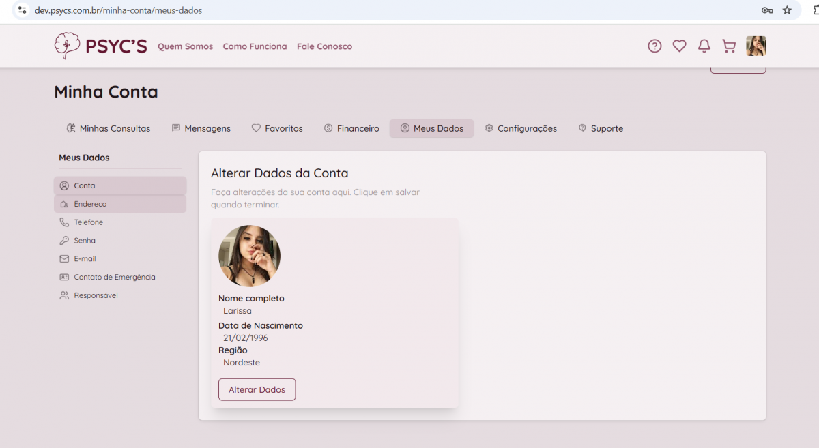Screen dimensions: 819x448
Task: Open the Mensagens tab
Action: click(x=201, y=128)
